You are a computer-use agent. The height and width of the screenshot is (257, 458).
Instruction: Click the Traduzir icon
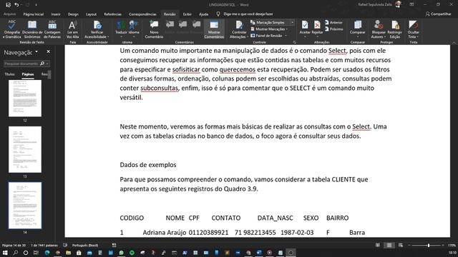pos(121,25)
